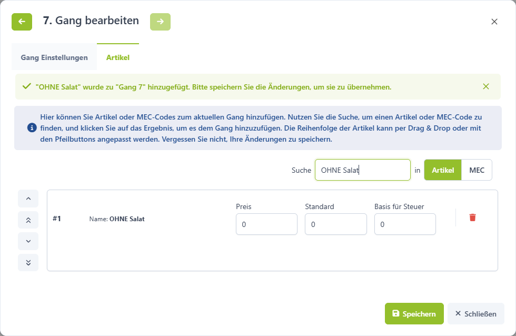Select Artikel search scope toggle
The image size is (516, 336).
[x=443, y=170]
